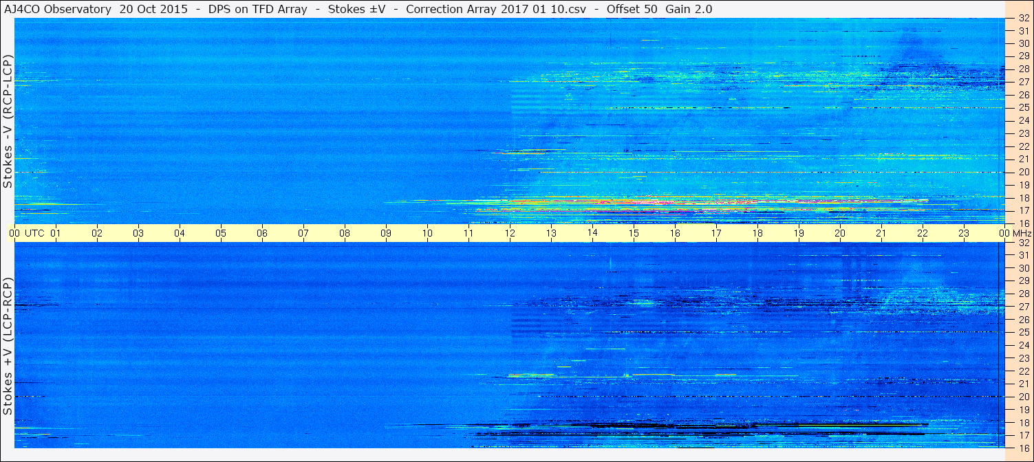Click the 20 hour time marker
The image size is (1034, 462).
pos(840,233)
